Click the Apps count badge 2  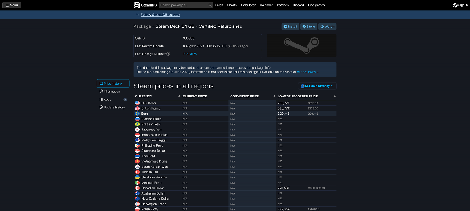coord(125,100)
